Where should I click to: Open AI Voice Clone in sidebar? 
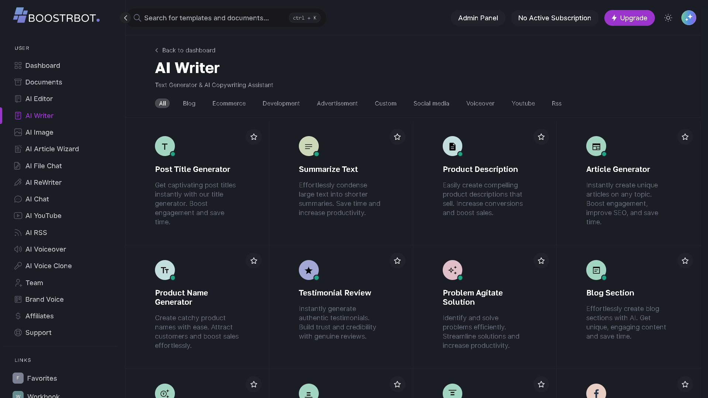[43, 266]
